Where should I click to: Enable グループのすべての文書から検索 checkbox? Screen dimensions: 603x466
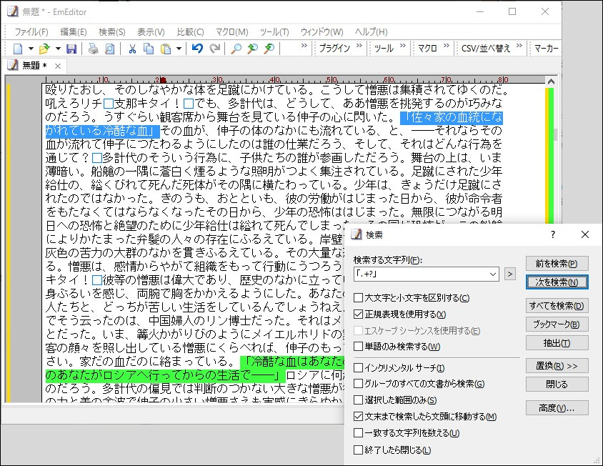coord(358,384)
